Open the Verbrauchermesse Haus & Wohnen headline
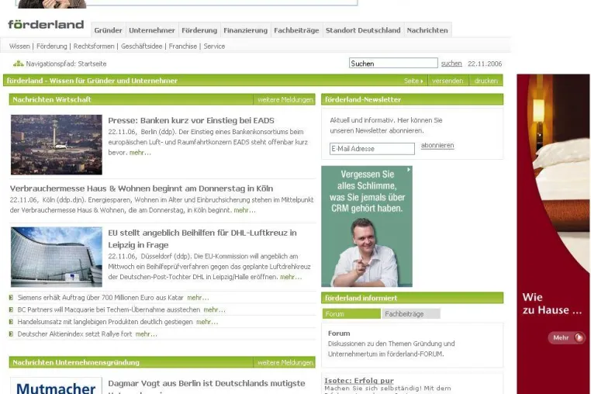The image size is (591, 394). tap(141, 188)
